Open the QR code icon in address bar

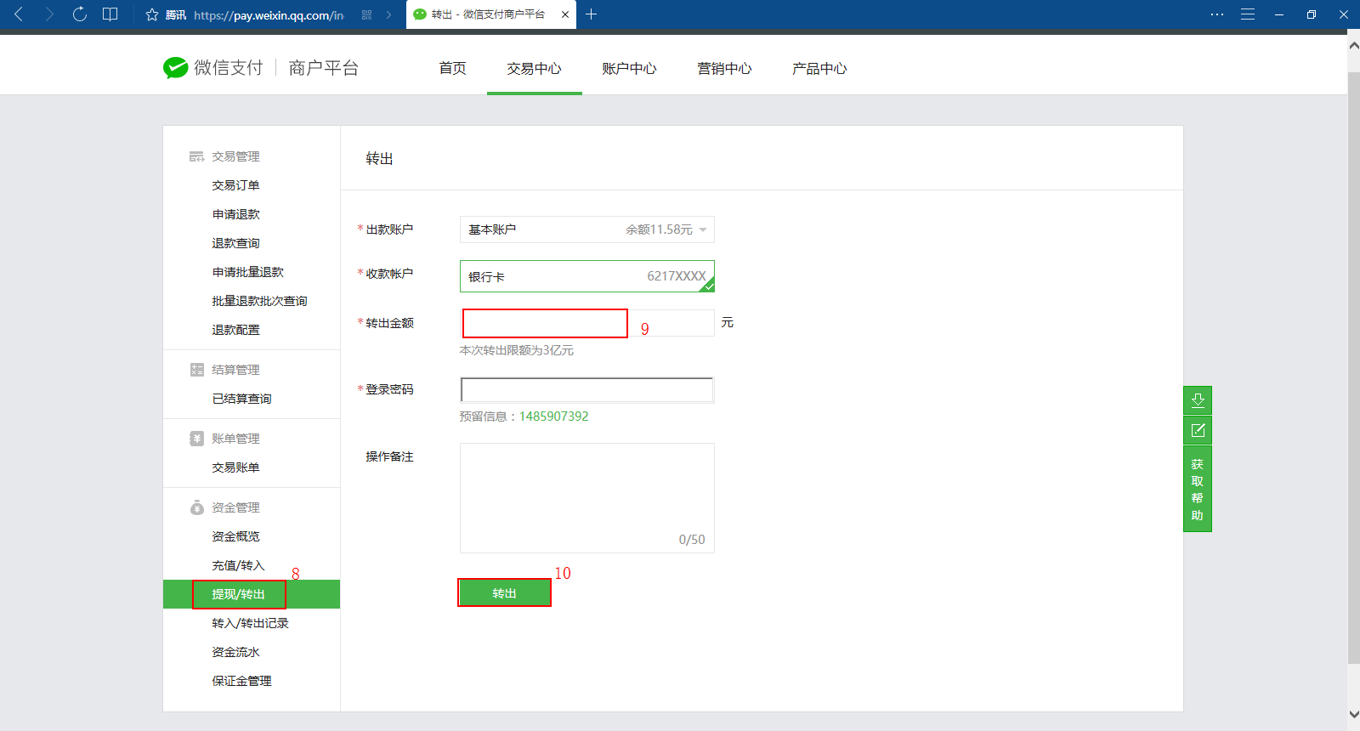coord(367,14)
